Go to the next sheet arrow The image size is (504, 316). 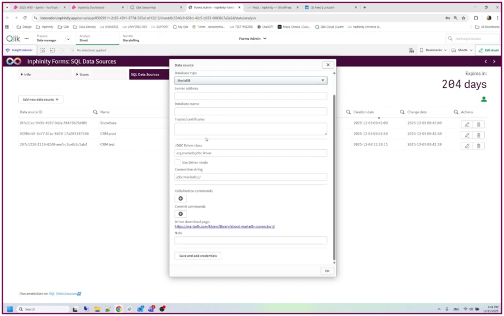(494, 61)
